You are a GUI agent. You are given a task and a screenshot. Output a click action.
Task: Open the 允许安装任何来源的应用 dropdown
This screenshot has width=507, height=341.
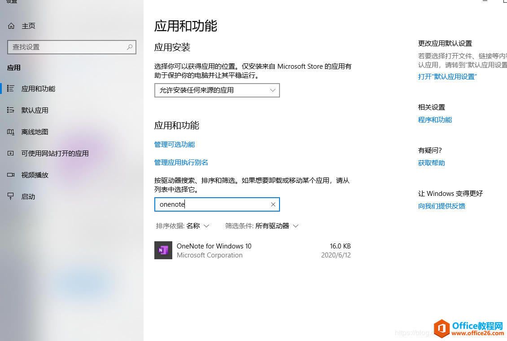coord(217,90)
